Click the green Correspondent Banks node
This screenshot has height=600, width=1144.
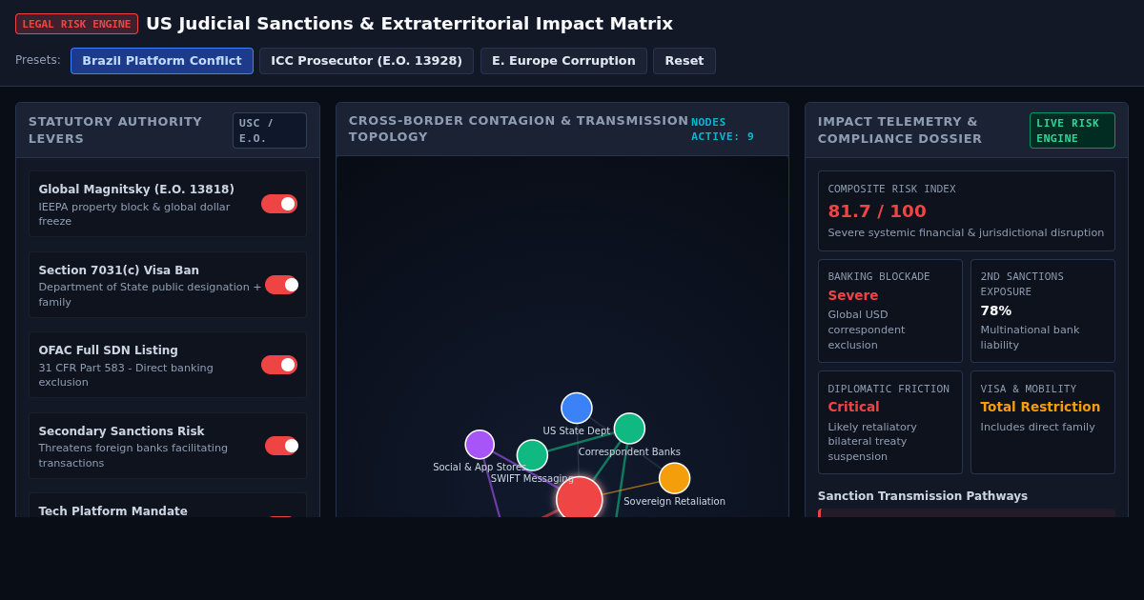click(x=629, y=429)
